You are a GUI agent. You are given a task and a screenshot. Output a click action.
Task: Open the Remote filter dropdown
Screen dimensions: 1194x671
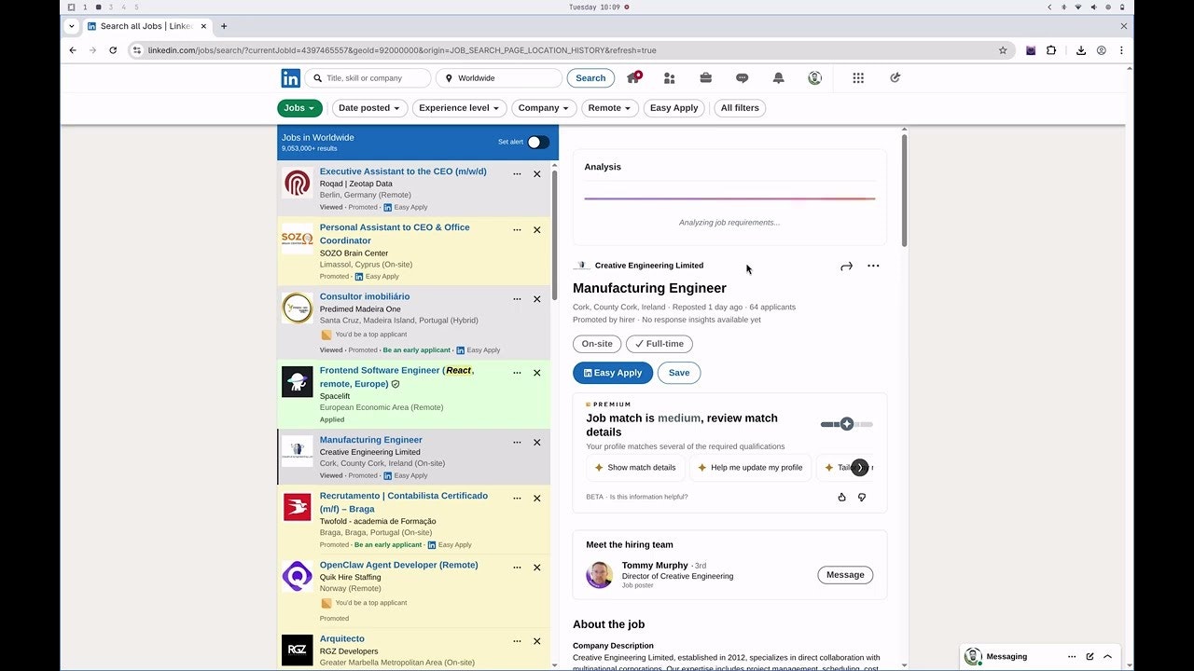pos(609,108)
